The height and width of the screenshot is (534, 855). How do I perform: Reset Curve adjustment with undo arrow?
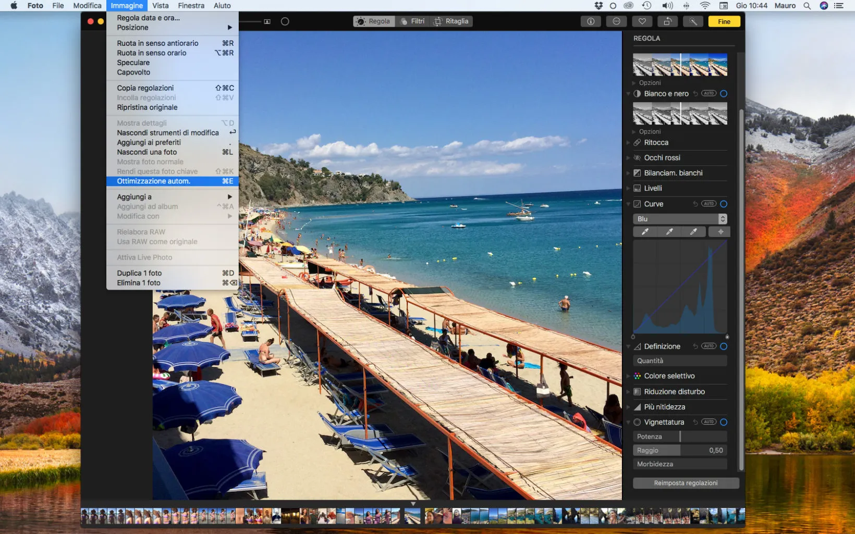click(695, 204)
